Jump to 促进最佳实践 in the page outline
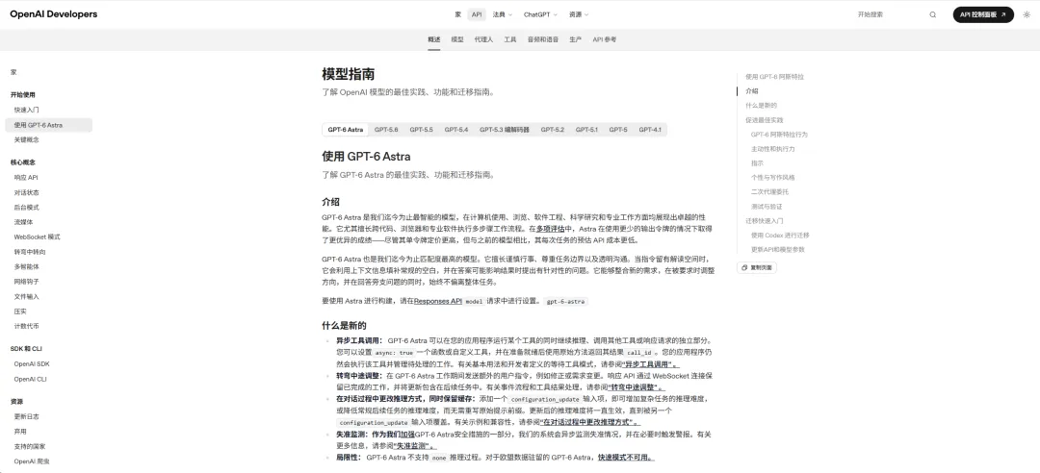 click(x=764, y=120)
